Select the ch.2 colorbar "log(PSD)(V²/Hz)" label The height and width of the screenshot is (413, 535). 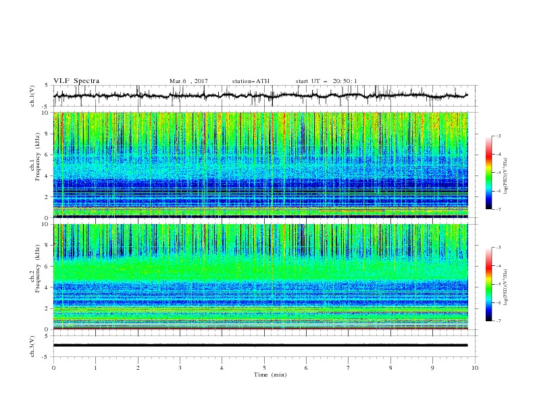point(505,287)
